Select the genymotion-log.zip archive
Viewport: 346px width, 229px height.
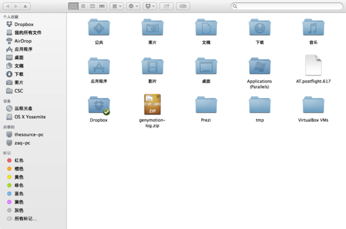point(152,104)
